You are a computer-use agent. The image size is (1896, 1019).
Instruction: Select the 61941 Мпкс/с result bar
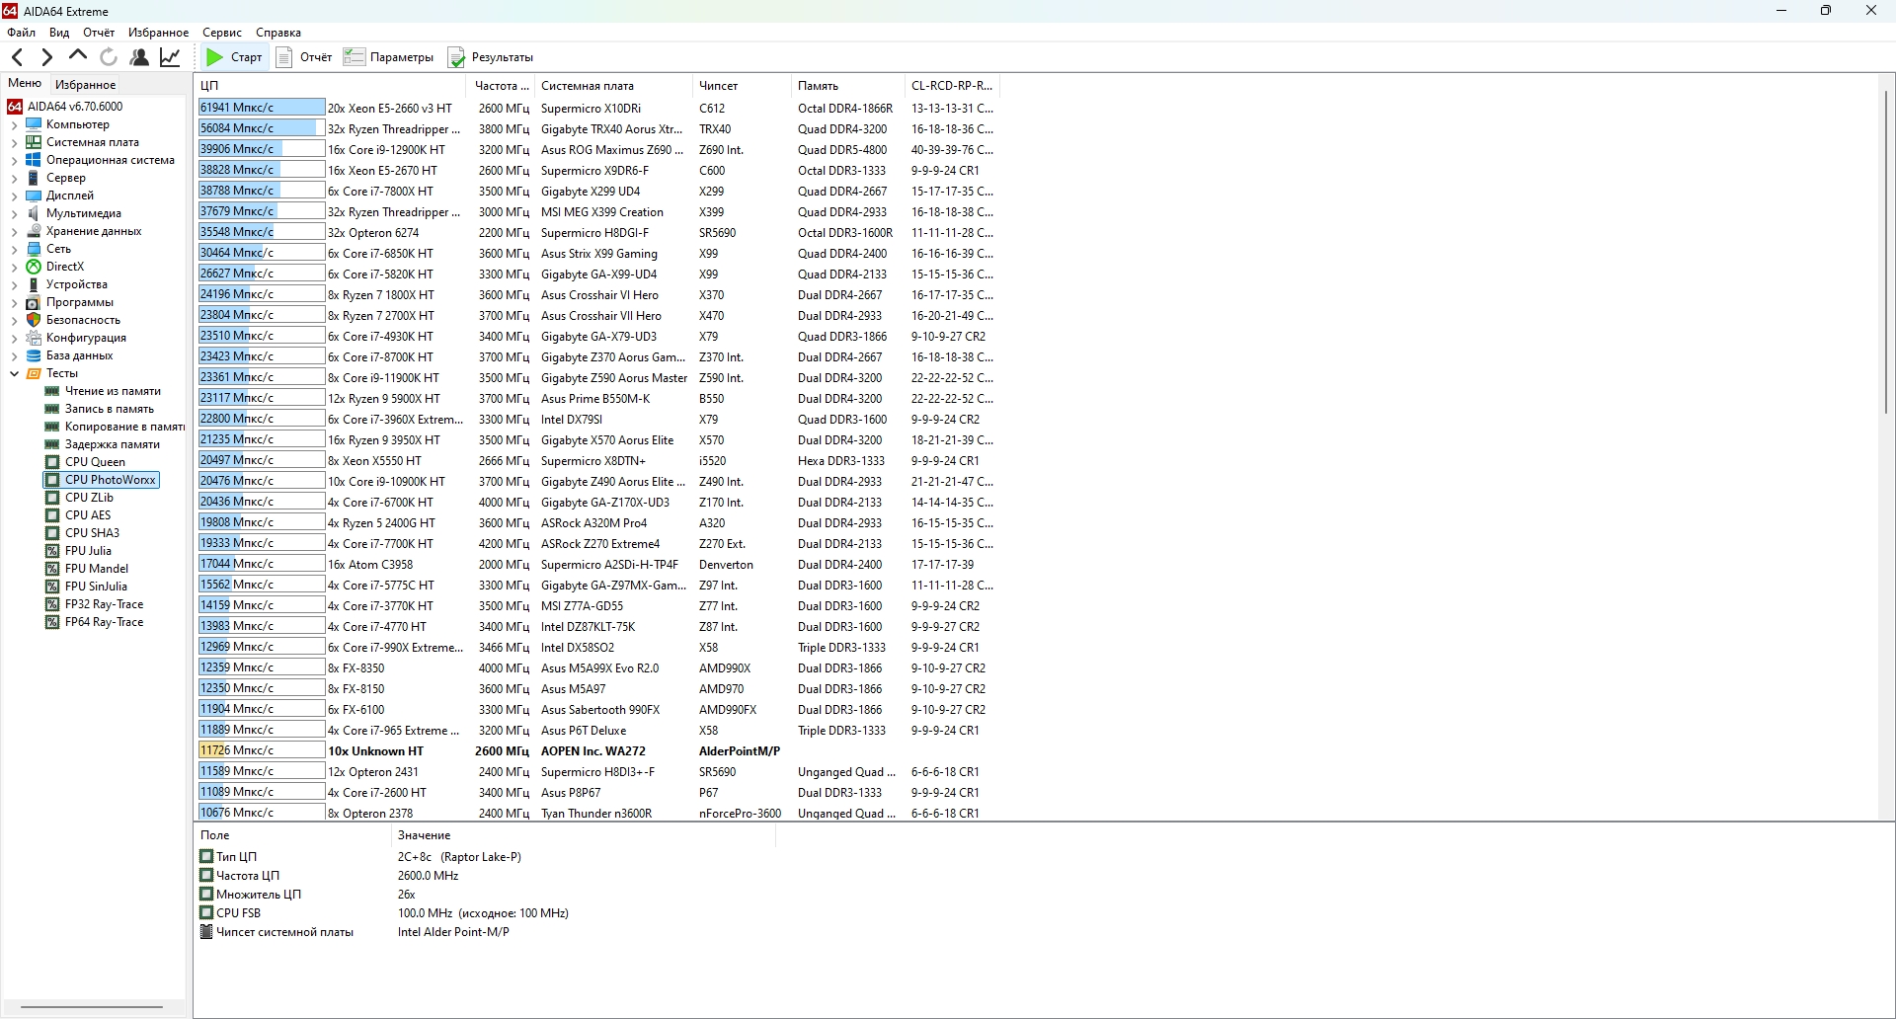(262, 108)
